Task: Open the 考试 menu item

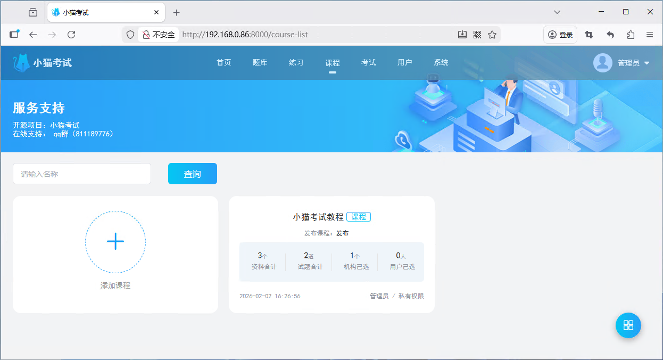Action: [x=369, y=63]
